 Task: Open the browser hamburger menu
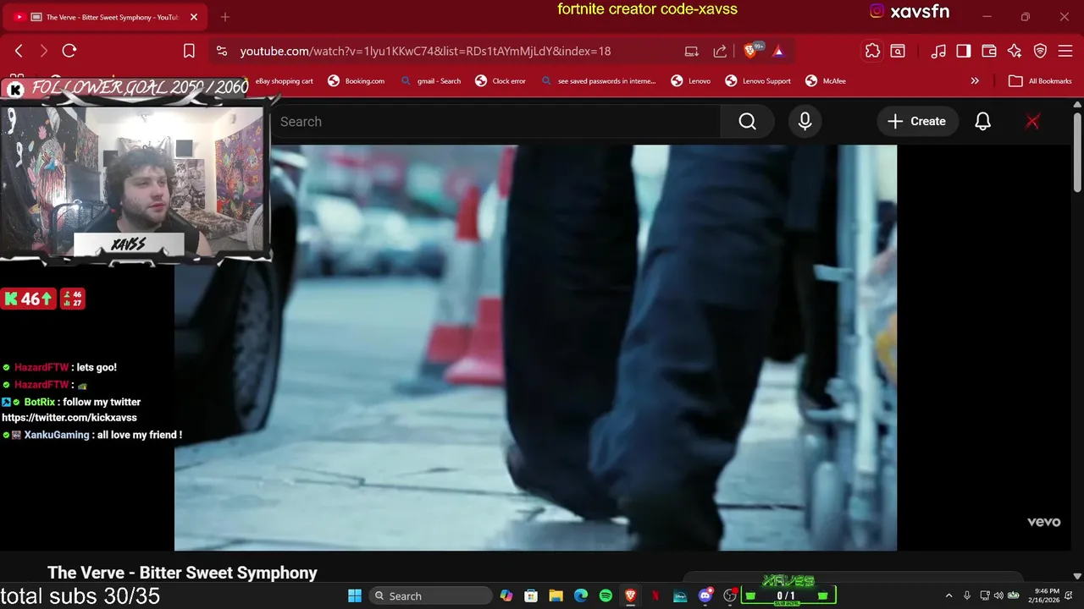pos(1065,51)
